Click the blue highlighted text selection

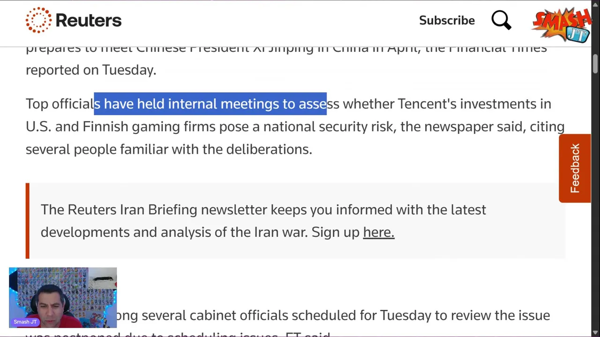(210, 104)
